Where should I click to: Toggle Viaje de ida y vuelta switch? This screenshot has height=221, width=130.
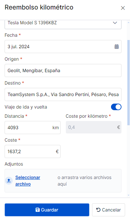116,107
